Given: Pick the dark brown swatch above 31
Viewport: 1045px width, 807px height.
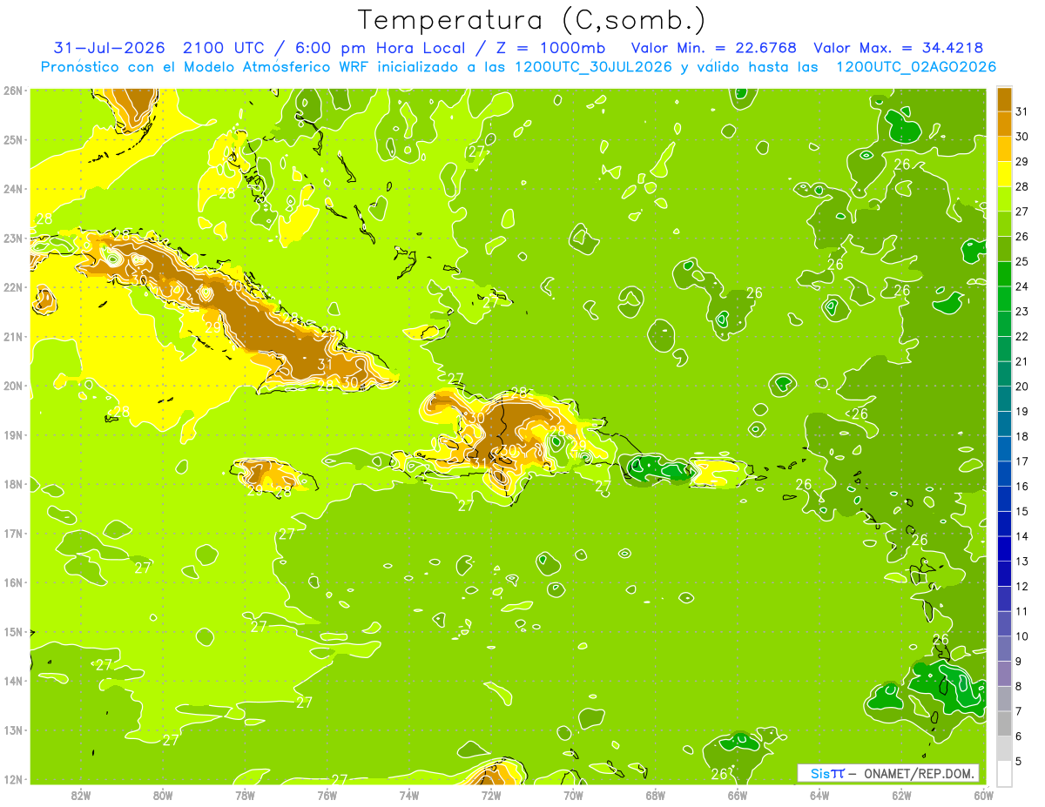Looking at the screenshot, I should click(1004, 99).
